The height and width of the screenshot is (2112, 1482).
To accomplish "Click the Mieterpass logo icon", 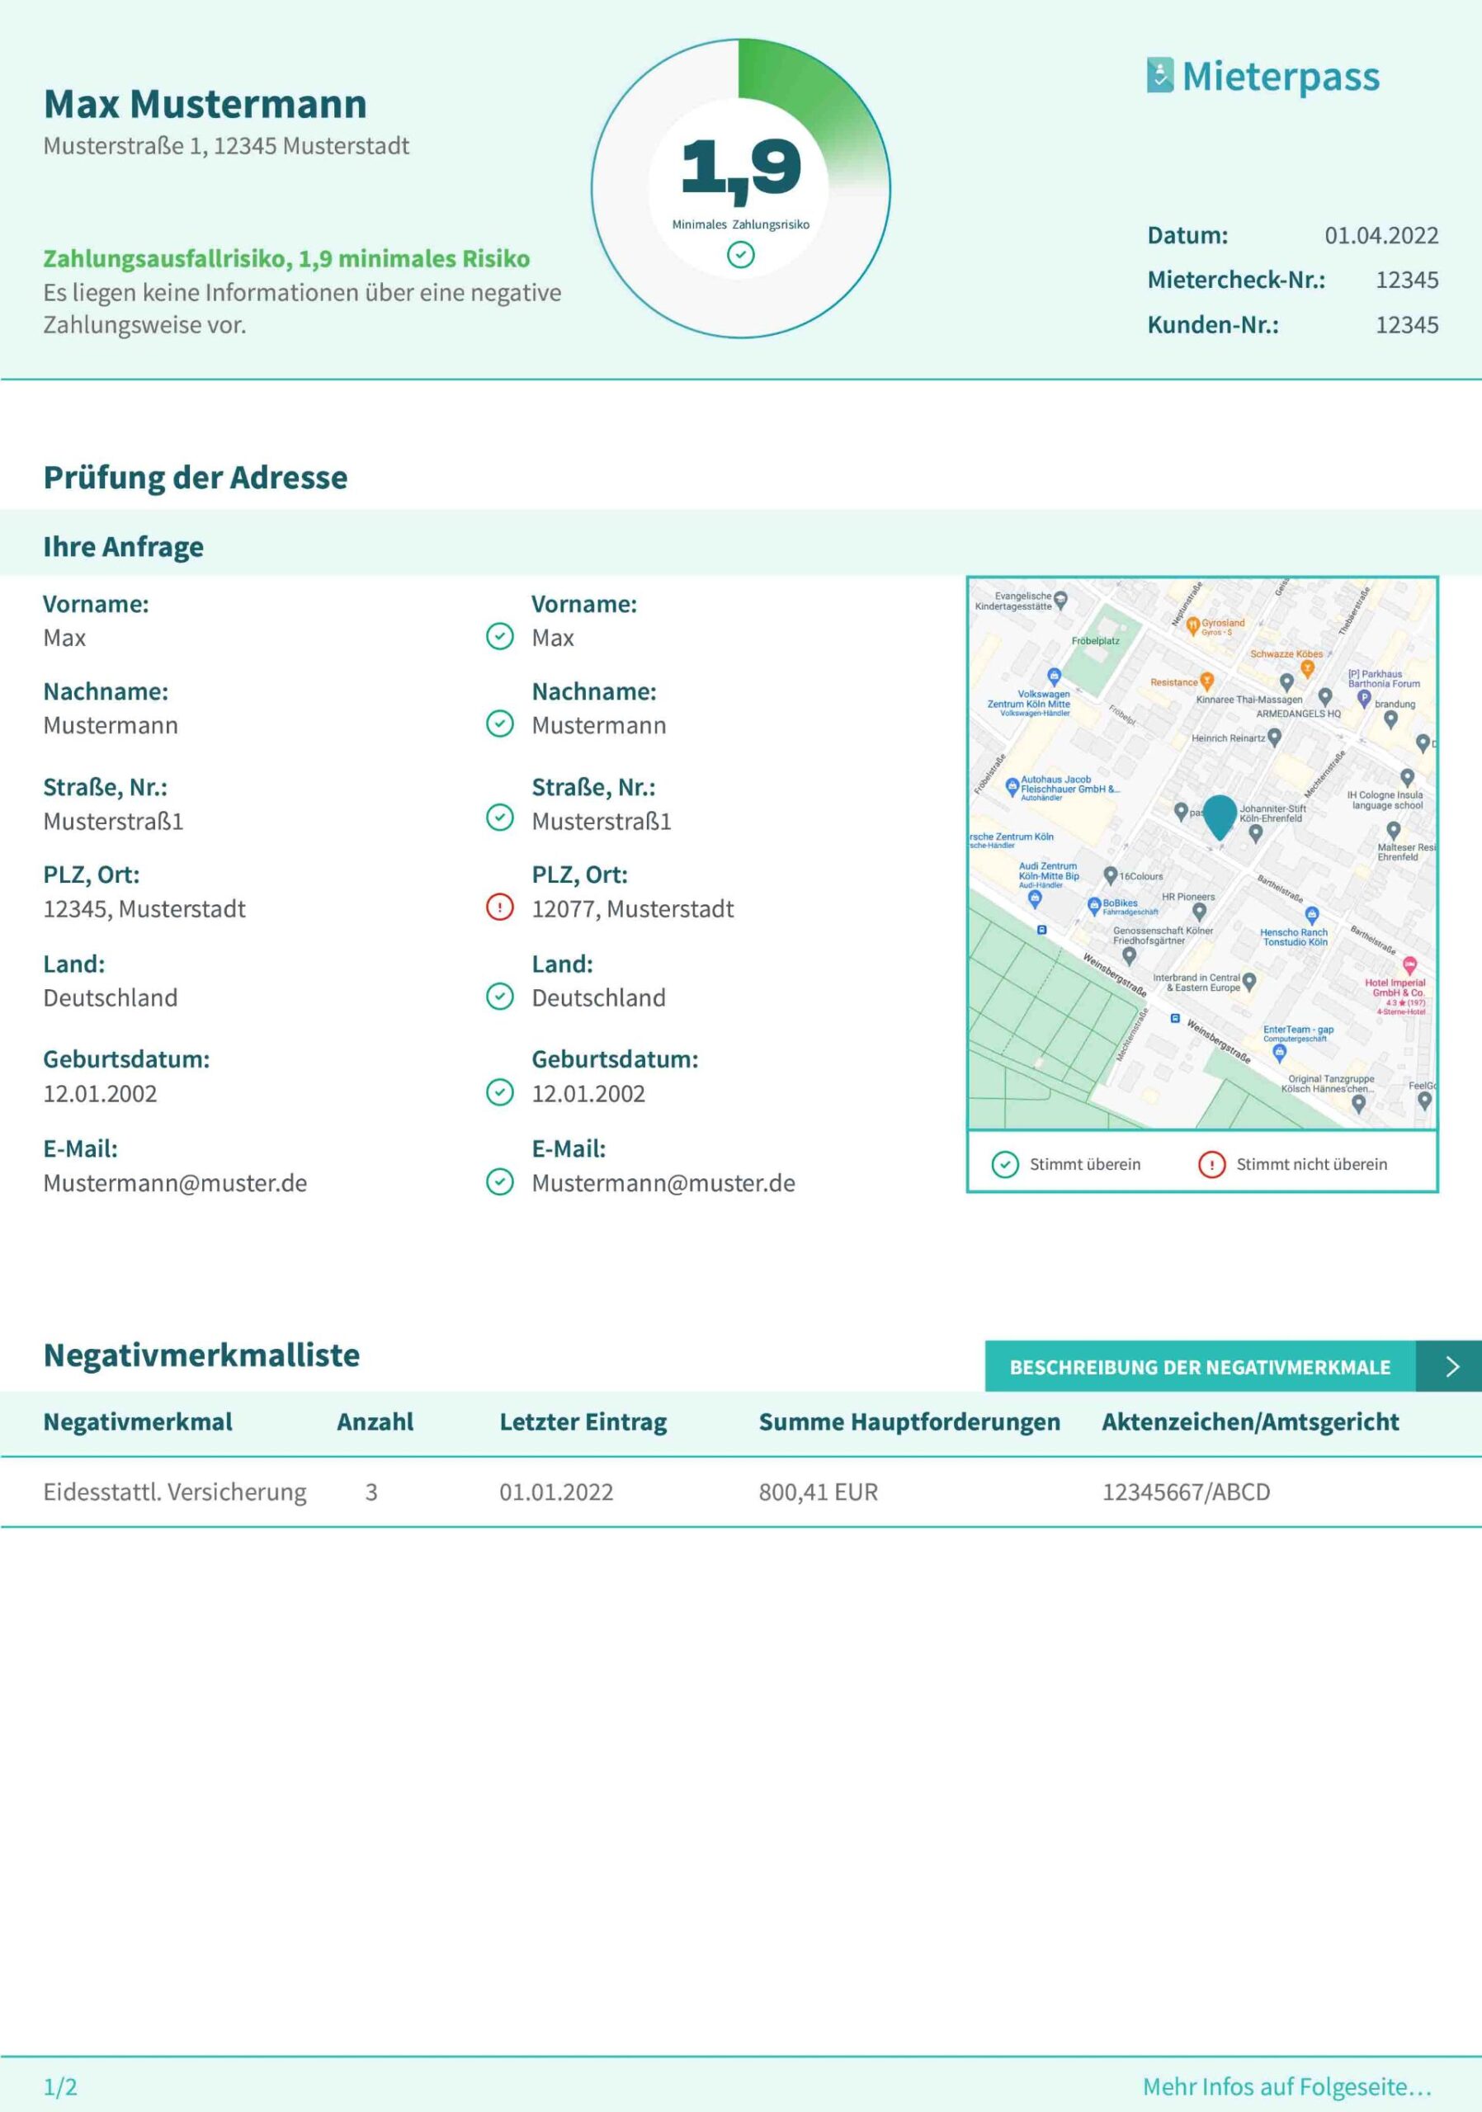I will point(1159,75).
